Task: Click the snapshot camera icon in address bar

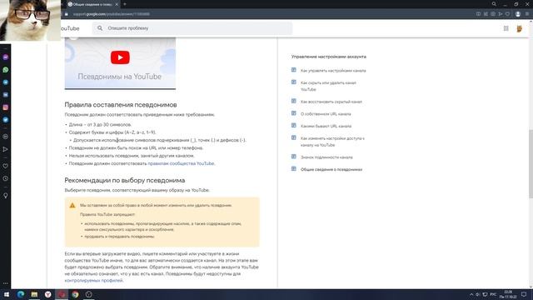Action: (x=493, y=14)
